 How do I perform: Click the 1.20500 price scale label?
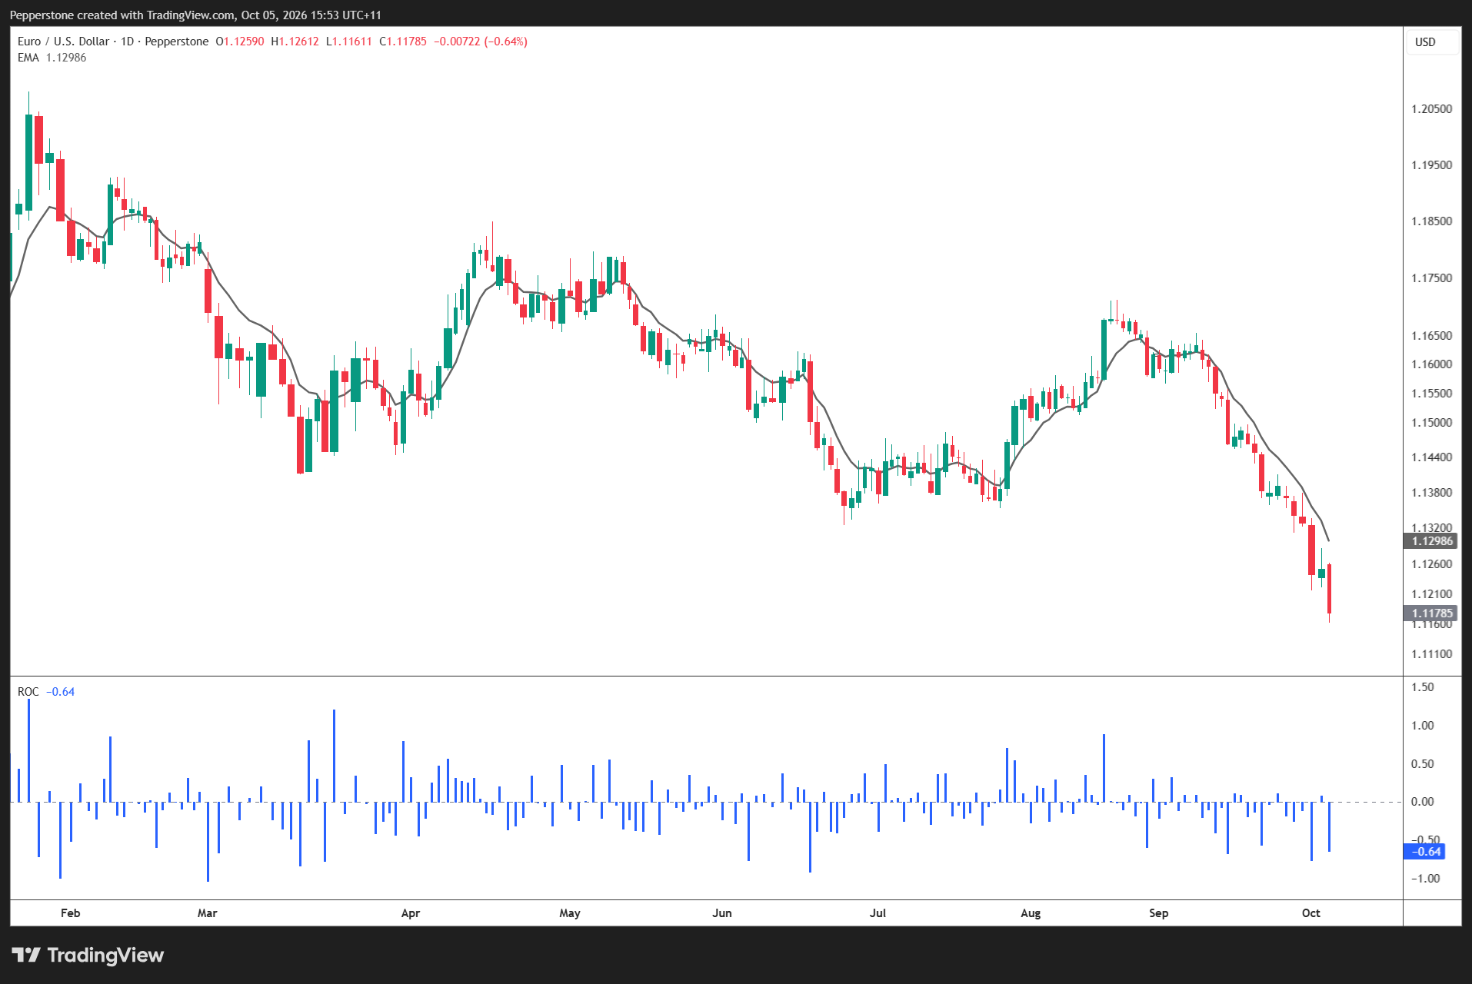(1432, 109)
